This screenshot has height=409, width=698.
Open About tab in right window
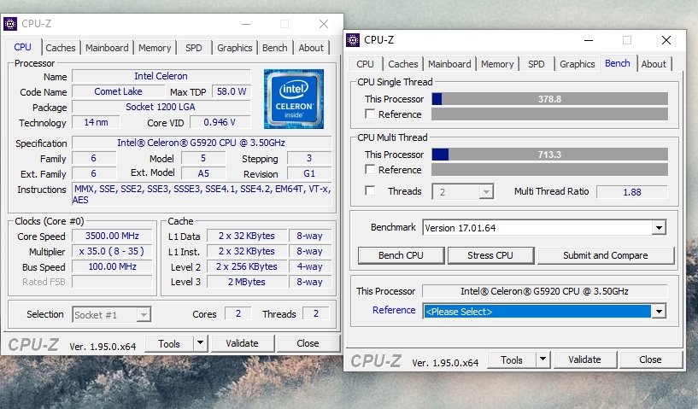point(654,64)
